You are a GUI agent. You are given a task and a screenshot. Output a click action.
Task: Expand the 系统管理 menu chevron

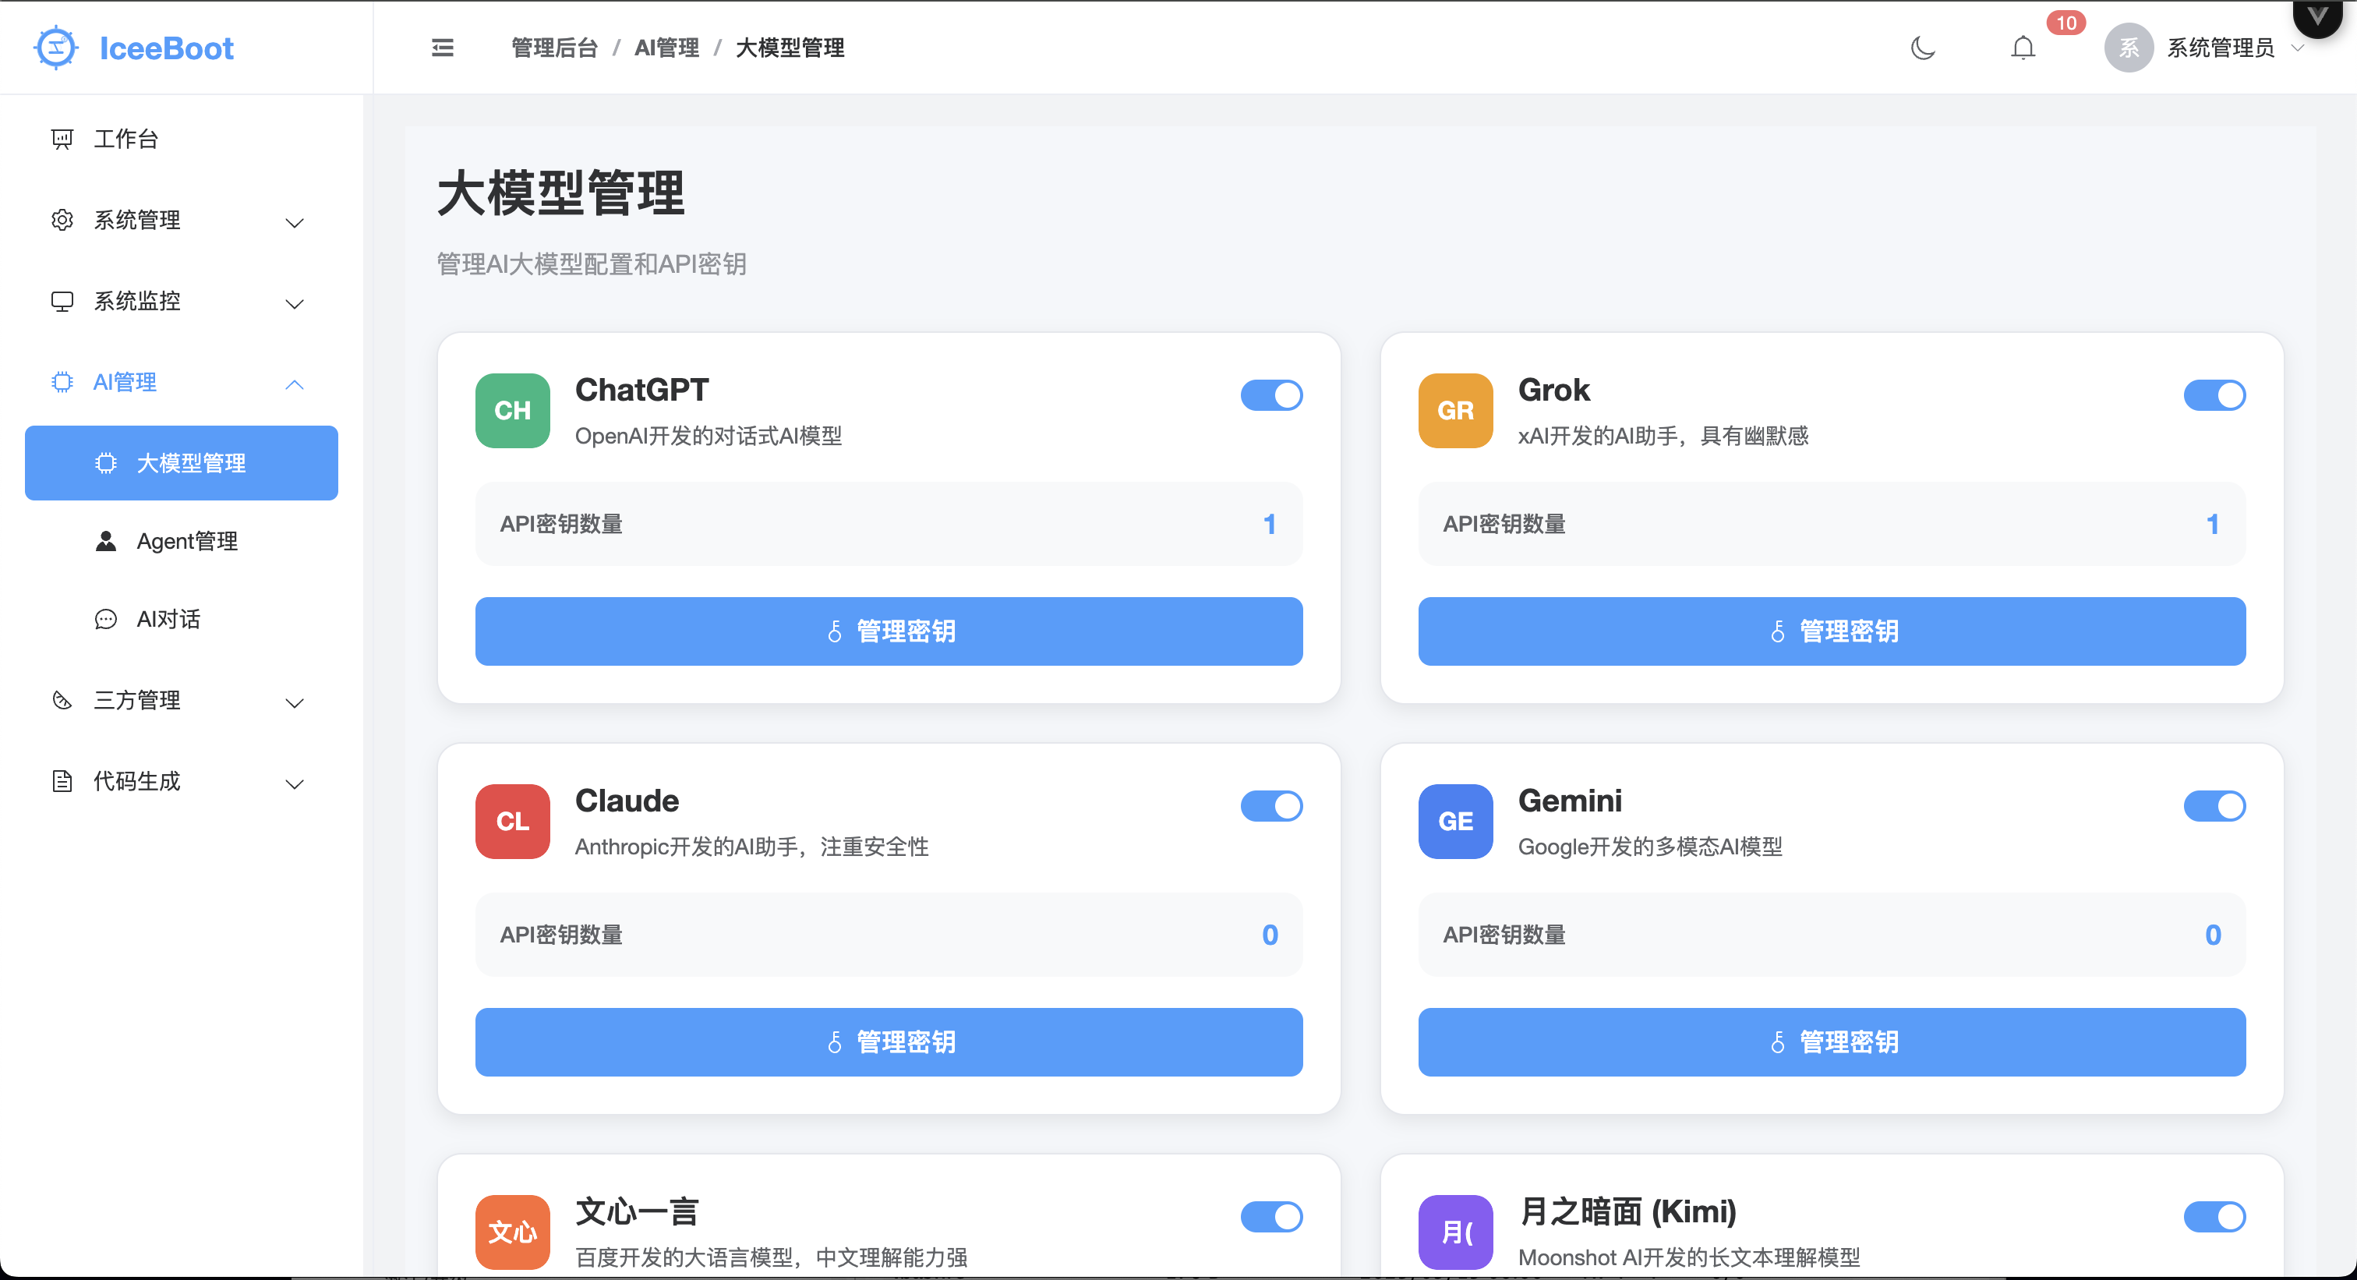[x=295, y=222]
